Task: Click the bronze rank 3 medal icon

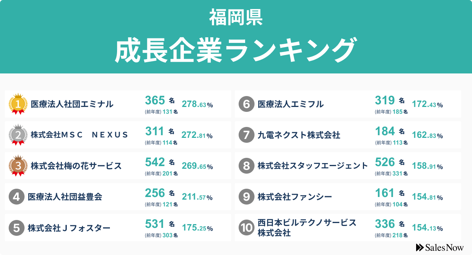Action: (x=18, y=165)
